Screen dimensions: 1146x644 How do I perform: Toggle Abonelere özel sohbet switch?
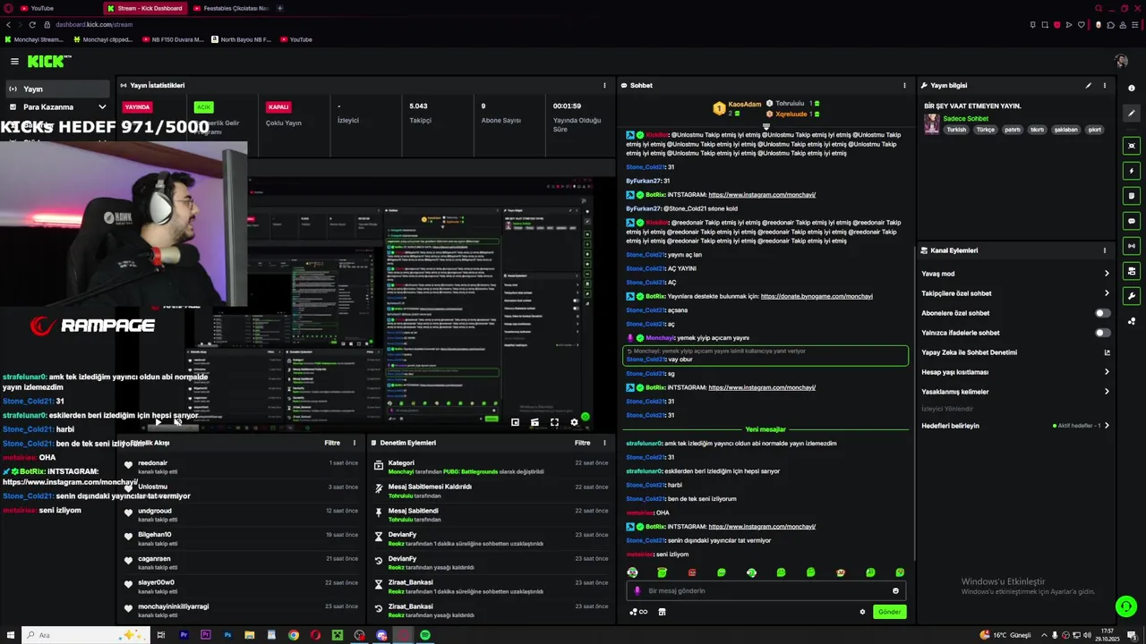pyautogui.click(x=1103, y=313)
